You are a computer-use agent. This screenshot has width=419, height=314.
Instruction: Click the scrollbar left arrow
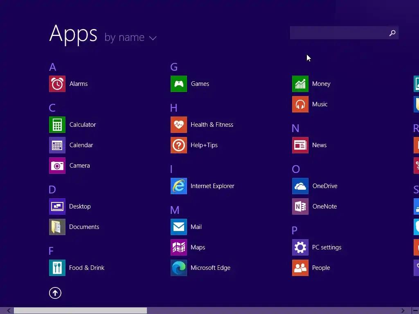(x=9, y=311)
